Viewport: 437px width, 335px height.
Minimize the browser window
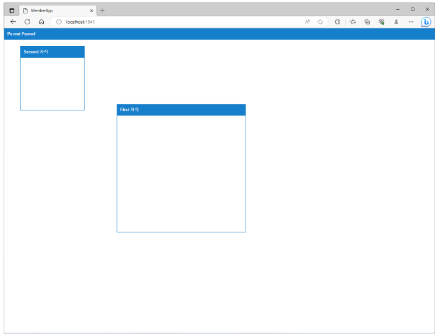click(x=398, y=9)
